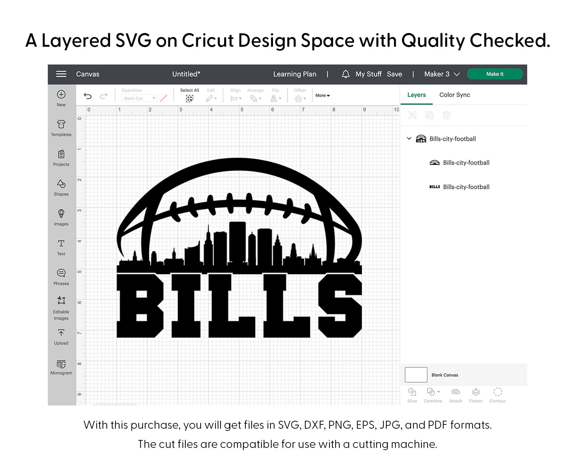Open the Maker 3 machine dropdown

tap(442, 74)
